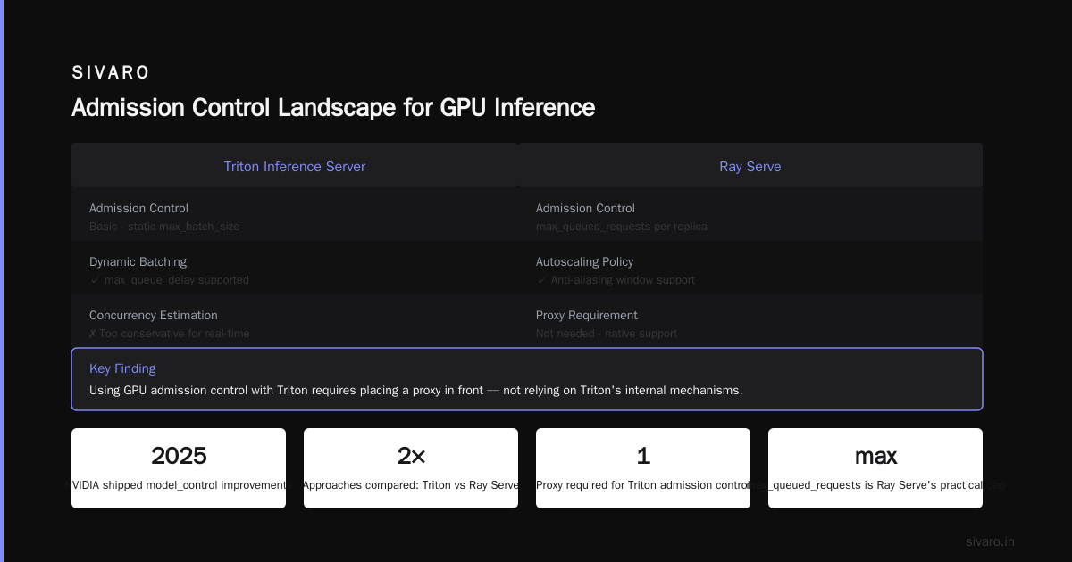The image size is (1072, 562).
Task: Select Ray Serve's Admission Control row label
Action: point(585,208)
